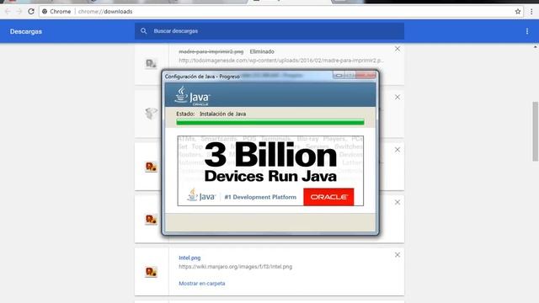This screenshot has width=539, height=303.
Task: Remove the download entry below madre-para-imprimir2.png
Action: 398,98
